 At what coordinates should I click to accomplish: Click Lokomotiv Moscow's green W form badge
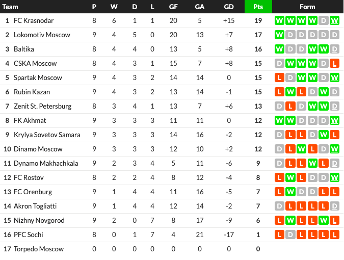279,35
